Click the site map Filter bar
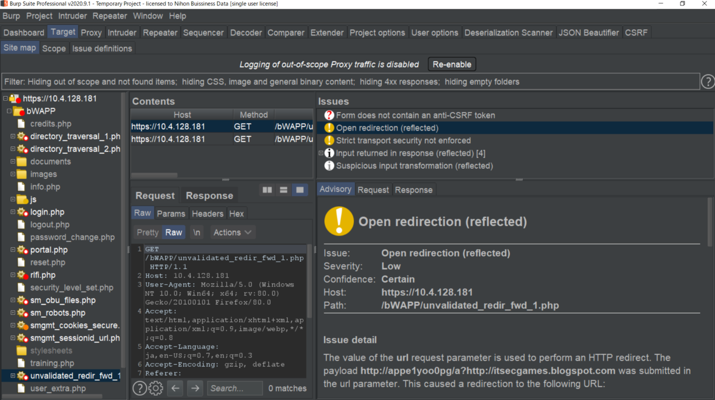 coord(350,82)
